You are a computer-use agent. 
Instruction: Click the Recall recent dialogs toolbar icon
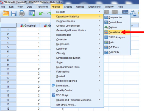click(32, 13)
